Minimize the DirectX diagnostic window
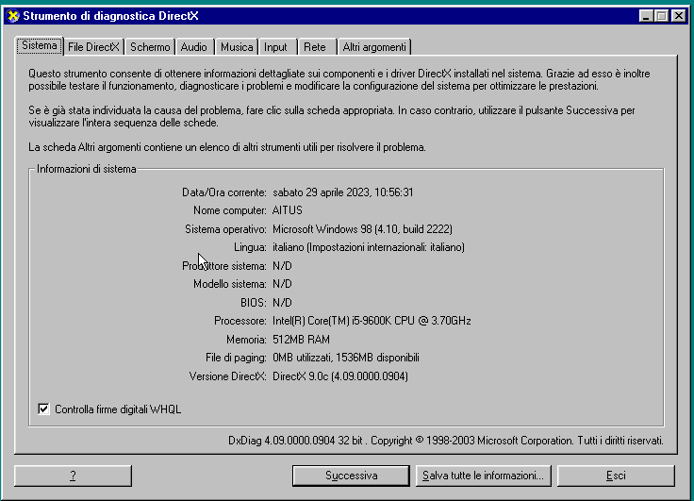 [646, 16]
